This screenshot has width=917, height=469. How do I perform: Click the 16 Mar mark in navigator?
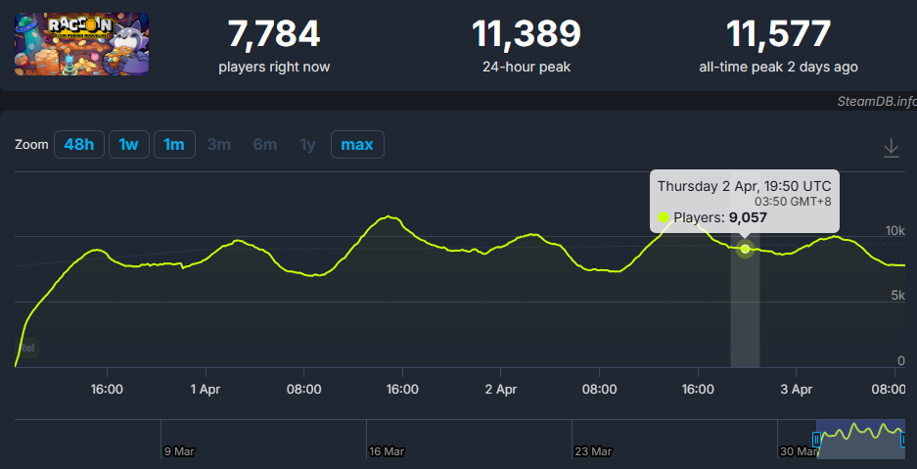[x=387, y=451]
